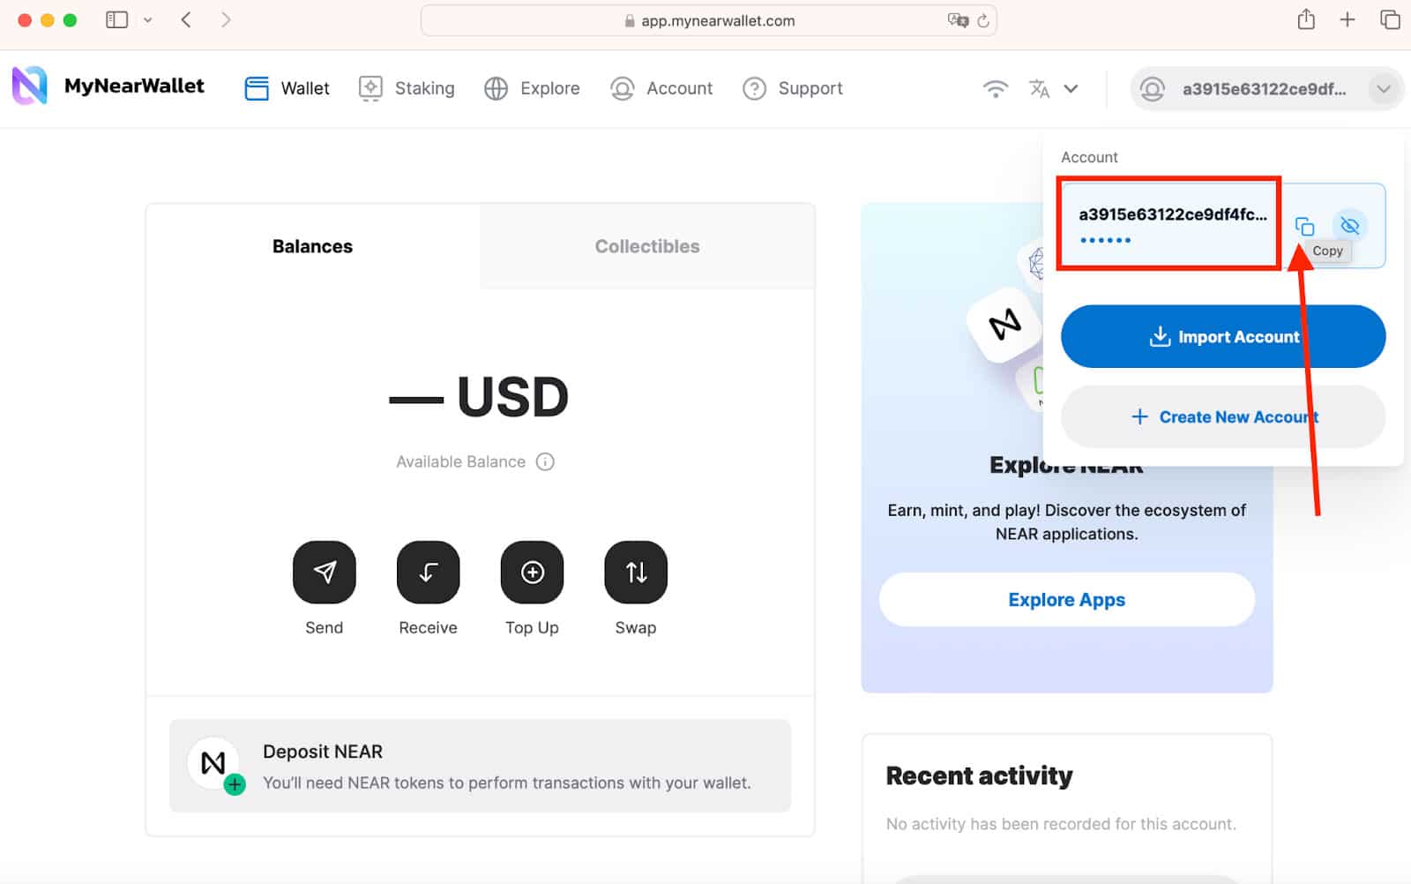Hide balances with the eye-slash toggle
The image size is (1411, 884).
coord(1348,225)
